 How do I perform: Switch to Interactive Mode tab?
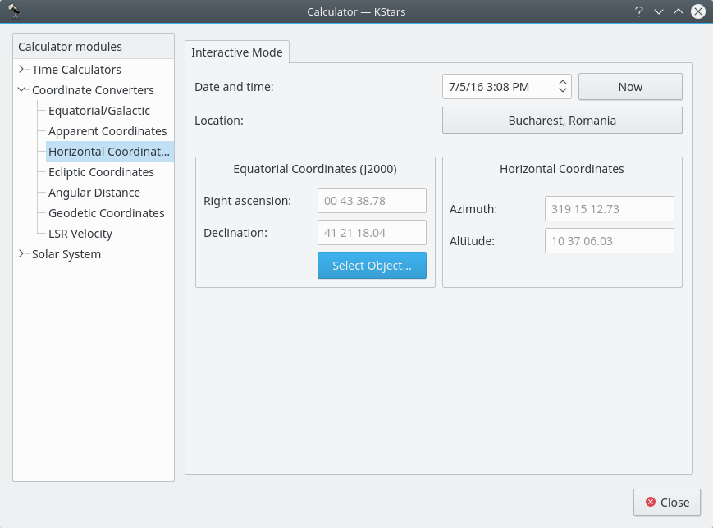coord(236,52)
